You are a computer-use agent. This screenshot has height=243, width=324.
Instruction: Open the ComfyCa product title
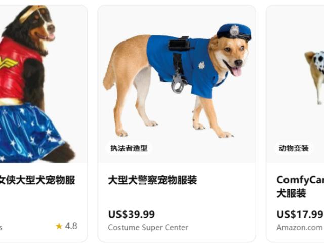[300, 180]
